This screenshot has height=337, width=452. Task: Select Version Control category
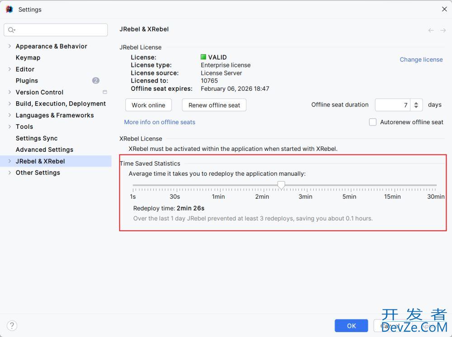point(39,92)
